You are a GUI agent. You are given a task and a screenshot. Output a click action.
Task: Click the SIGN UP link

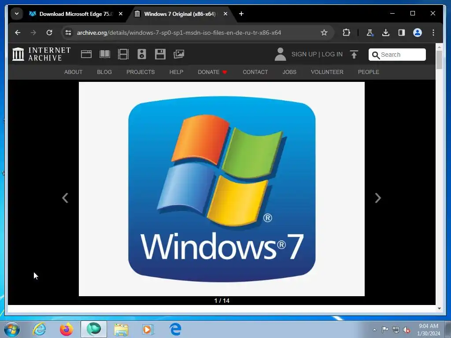[304, 54]
